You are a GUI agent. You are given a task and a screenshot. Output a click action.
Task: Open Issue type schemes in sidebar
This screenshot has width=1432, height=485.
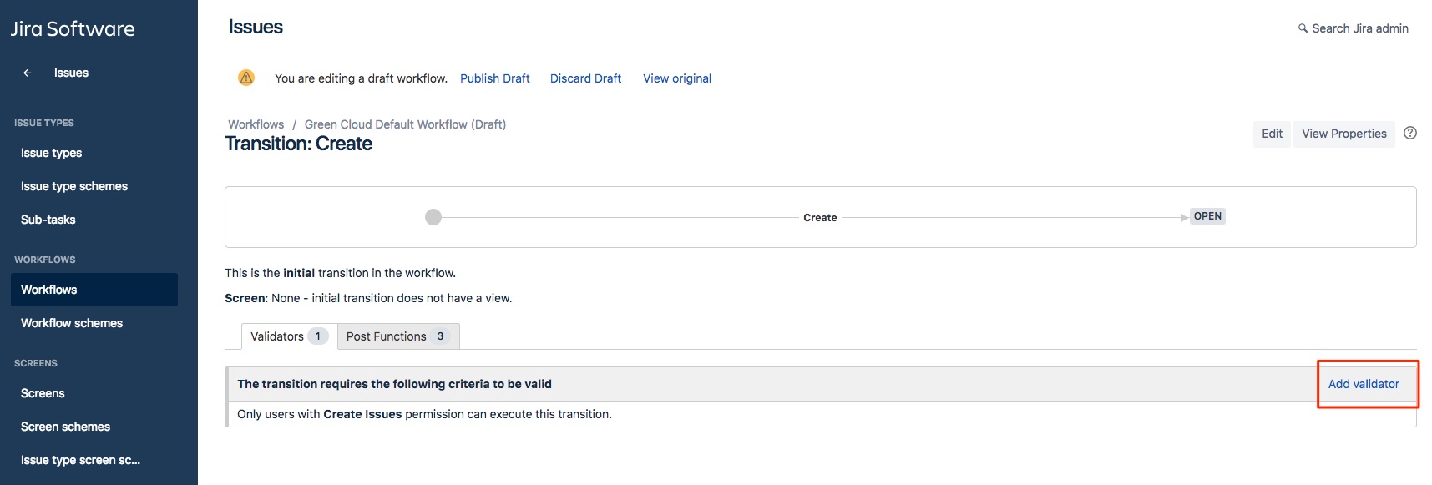(x=74, y=186)
